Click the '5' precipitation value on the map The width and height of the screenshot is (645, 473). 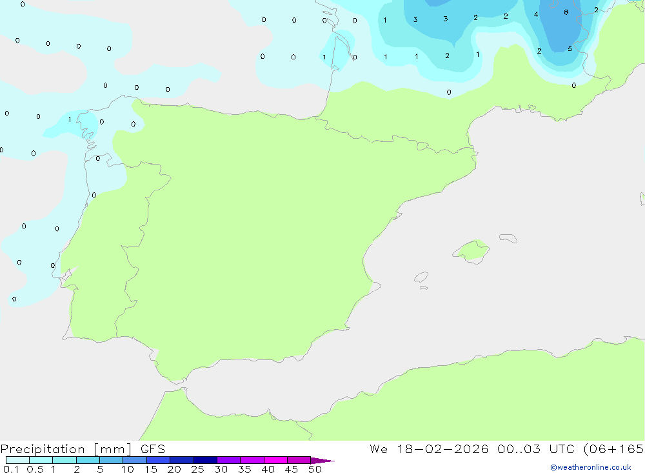[x=570, y=49]
